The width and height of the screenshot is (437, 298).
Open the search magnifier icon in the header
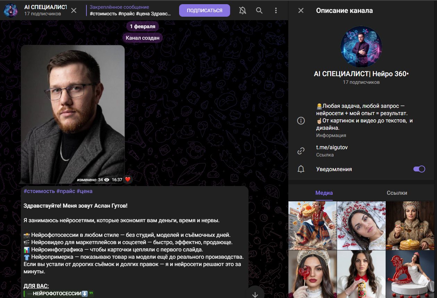(x=259, y=10)
